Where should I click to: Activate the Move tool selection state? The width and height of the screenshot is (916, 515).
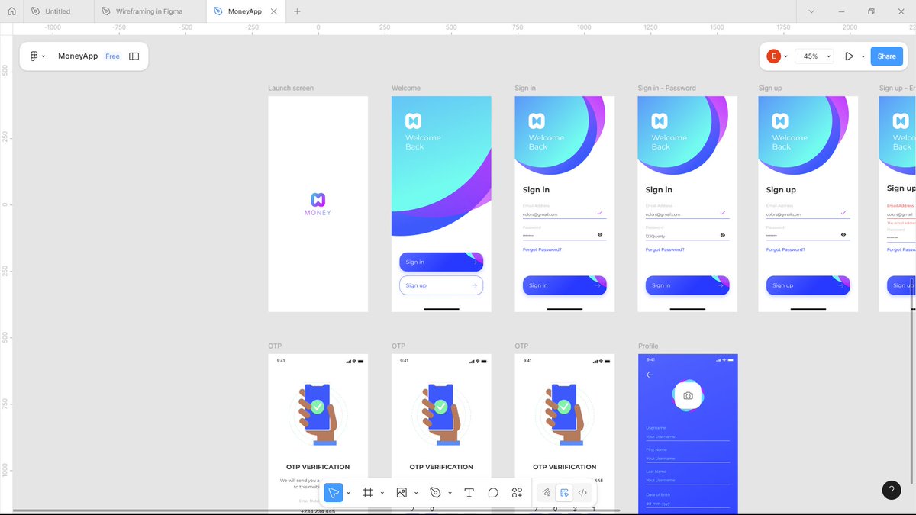(334, 492)
